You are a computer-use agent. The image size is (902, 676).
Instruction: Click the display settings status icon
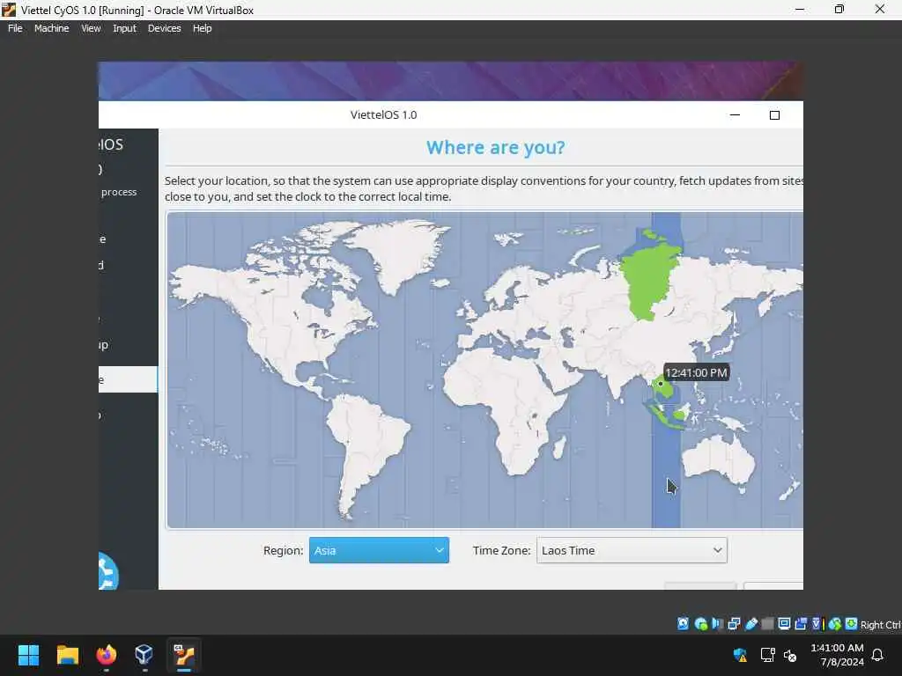tap(784, 624)
